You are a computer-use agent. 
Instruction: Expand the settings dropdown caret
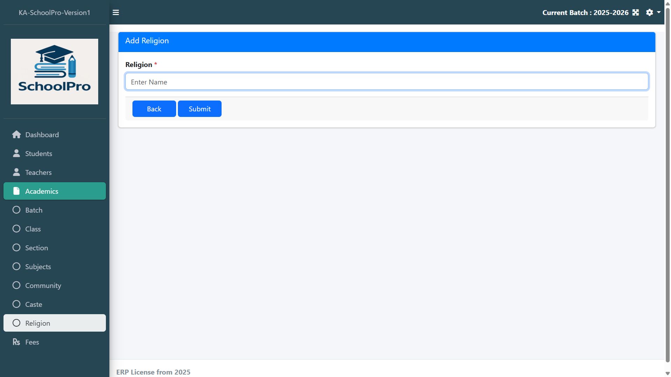coord(659,12)
